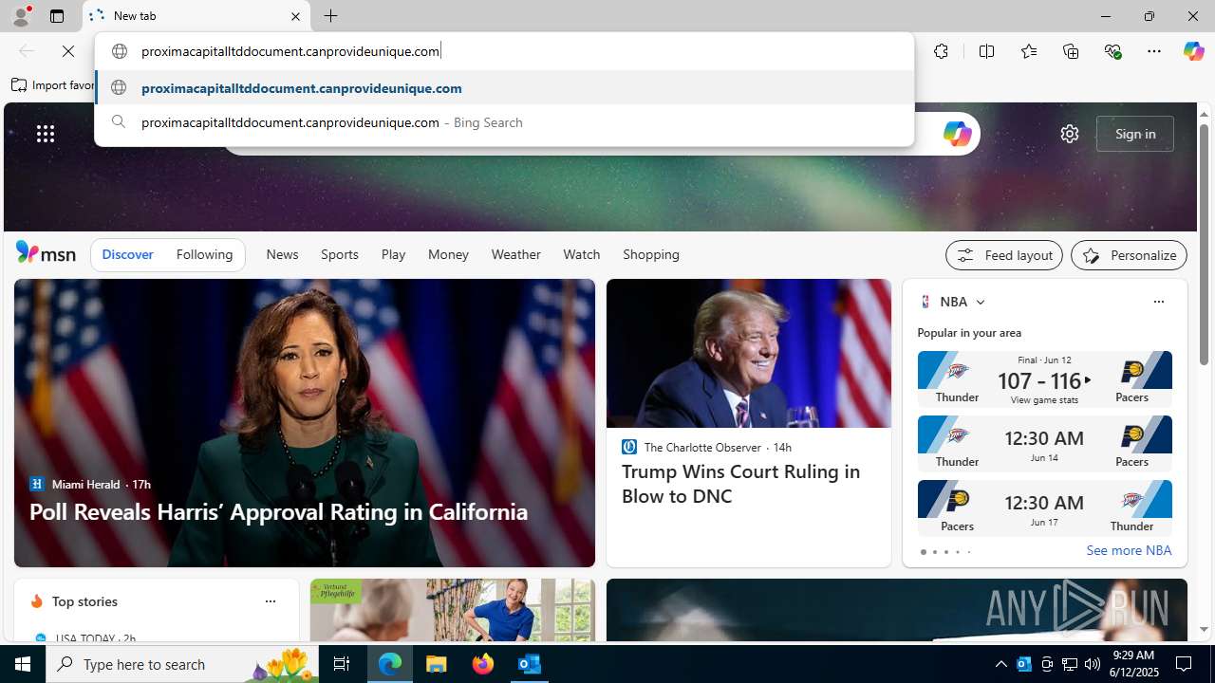This screenshot has height=683, width=1215.
Task: Click the taskbar search box
Action: [181, 664]
